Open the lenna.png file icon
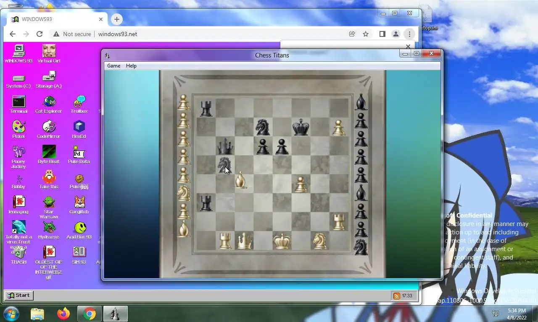This screenshot has width=538, height=322. (x=18, y=205)
